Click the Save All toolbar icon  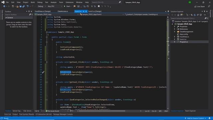24,6
